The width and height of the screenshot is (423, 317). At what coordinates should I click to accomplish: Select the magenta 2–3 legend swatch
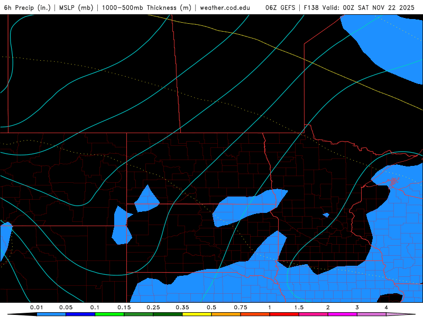pos(343,314)
